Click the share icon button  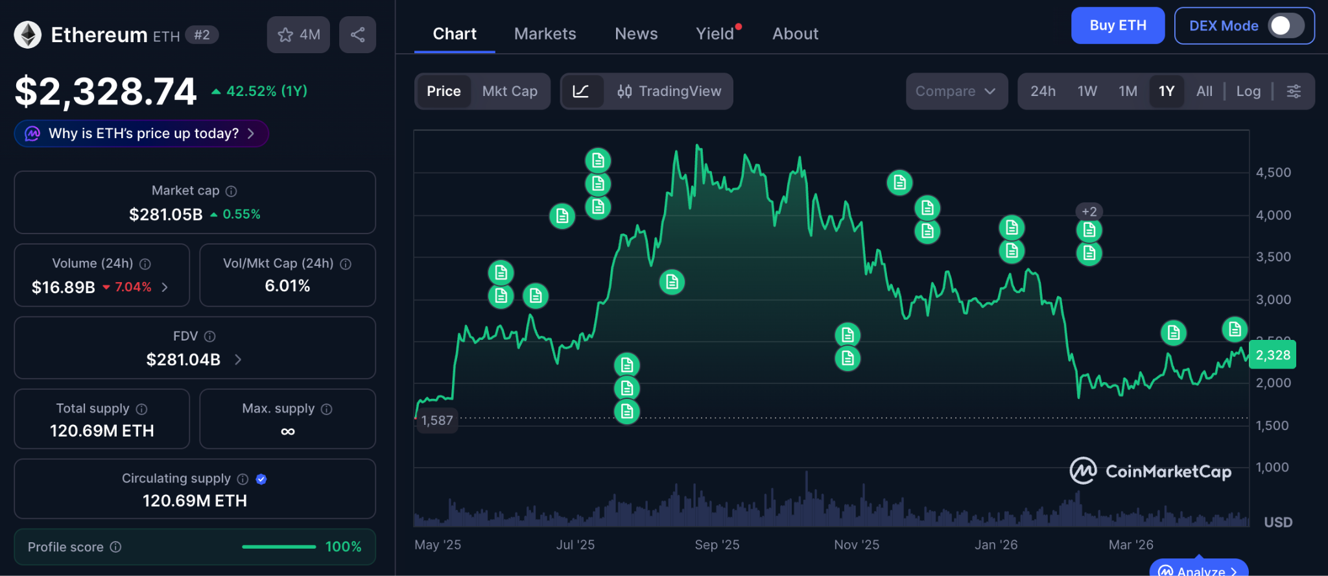[x=357, y=35]
